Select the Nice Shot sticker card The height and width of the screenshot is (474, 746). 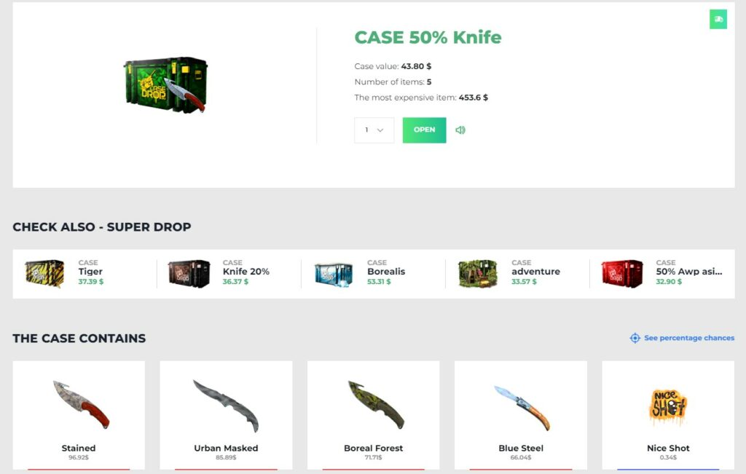[668, 415]
